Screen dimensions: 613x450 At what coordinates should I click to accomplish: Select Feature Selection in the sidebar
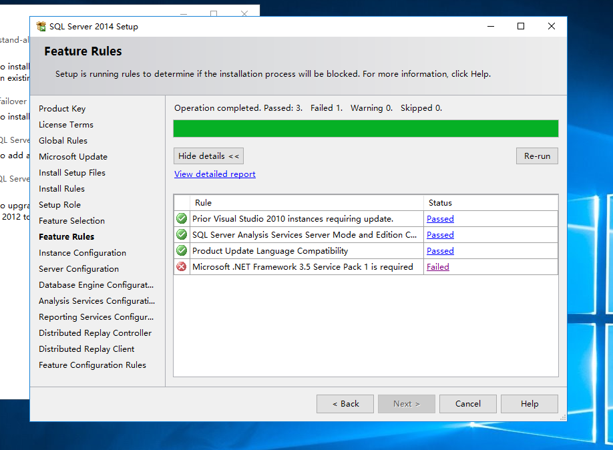coord(71,220)
